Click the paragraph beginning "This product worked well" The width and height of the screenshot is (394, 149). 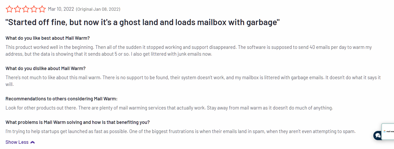click(188, 51)
